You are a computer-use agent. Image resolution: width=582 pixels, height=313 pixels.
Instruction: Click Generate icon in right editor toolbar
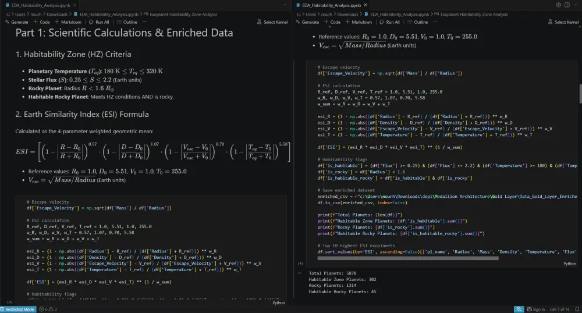point(297,22)
